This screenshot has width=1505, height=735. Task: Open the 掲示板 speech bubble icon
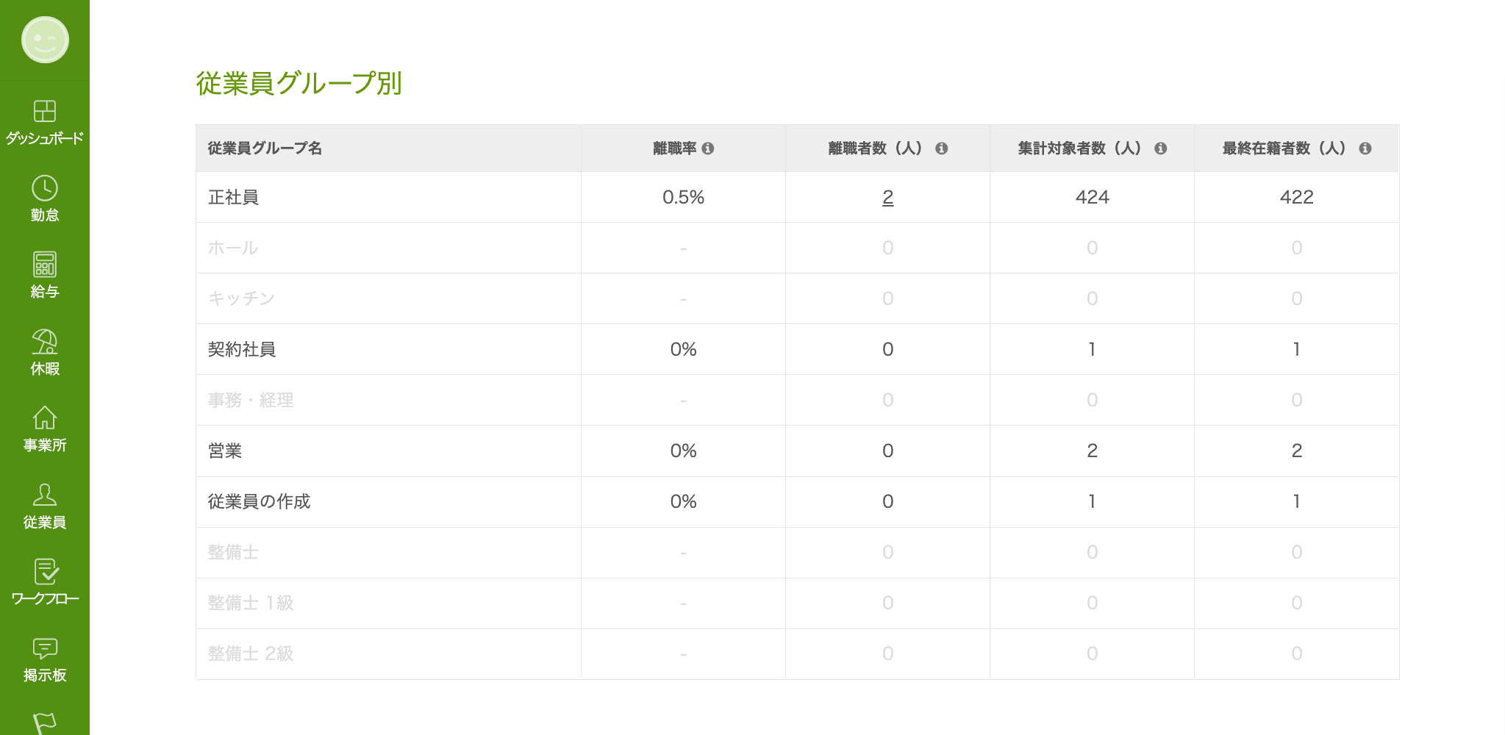pos(45,648)
